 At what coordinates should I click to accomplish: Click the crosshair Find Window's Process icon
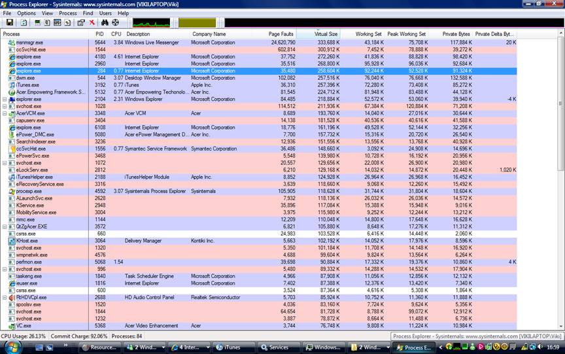[115, 23]
